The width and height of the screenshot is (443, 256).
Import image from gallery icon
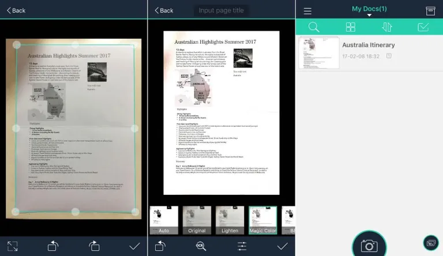(429, 243)
